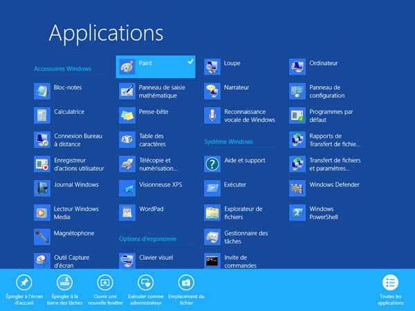Open the Bloc-notes app icon
Viewport: 415px width, 311px height.
click(x=42, y=91)
